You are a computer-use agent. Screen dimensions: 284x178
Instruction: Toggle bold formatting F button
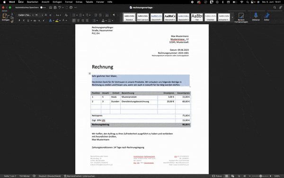tap(19, 20)
